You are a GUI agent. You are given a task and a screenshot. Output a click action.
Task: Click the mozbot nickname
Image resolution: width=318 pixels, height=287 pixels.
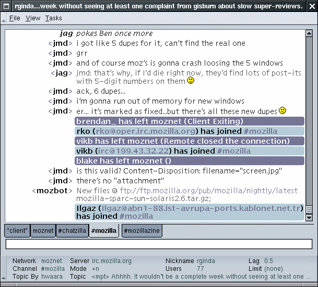[x=52, y=191]
